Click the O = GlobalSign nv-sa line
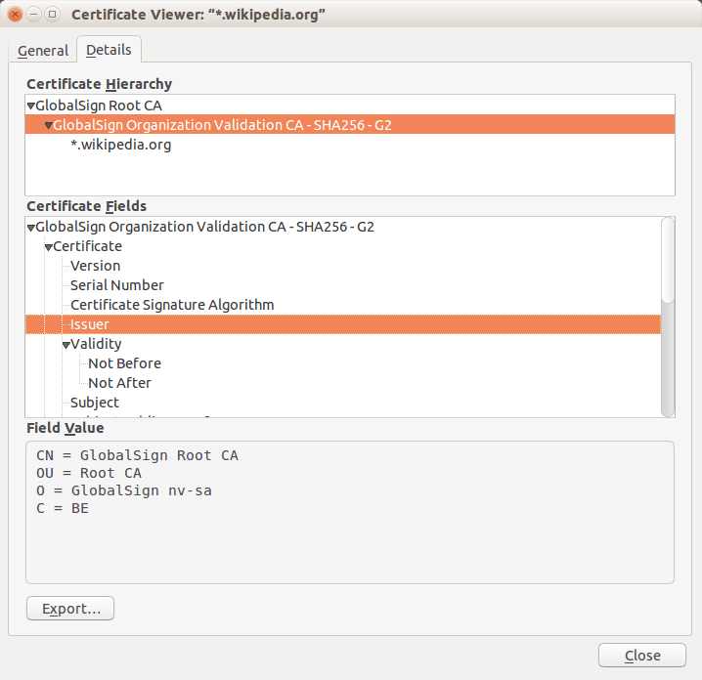 124,490
